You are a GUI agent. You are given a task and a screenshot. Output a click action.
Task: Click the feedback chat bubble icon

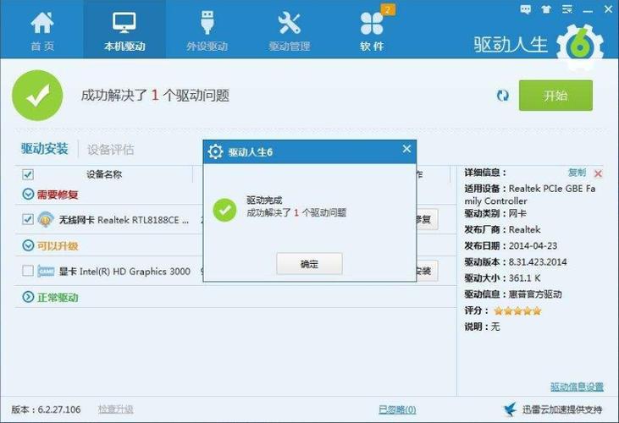(526, 9)
